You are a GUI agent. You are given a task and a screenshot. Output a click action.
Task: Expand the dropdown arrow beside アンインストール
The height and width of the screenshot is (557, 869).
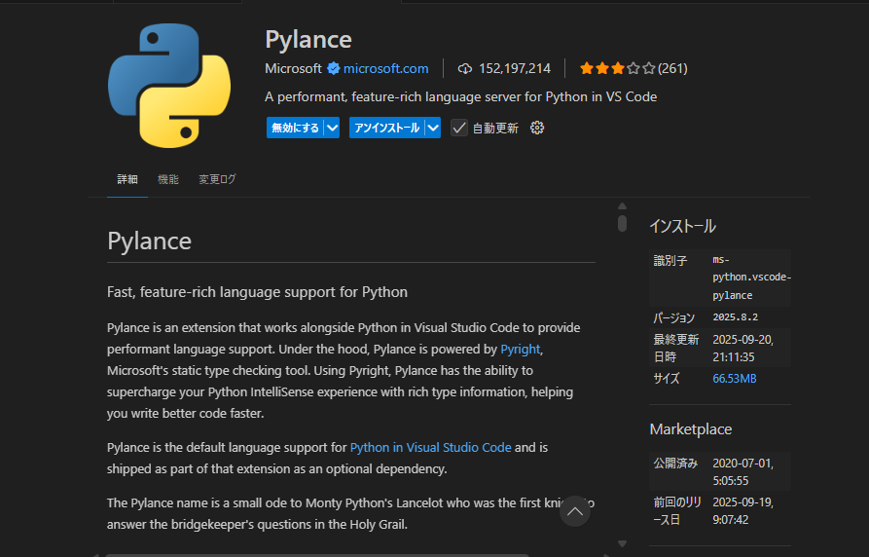point(433,128)
